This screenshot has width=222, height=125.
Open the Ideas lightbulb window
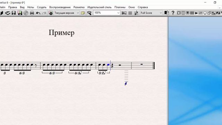click(x=205, y=13)
